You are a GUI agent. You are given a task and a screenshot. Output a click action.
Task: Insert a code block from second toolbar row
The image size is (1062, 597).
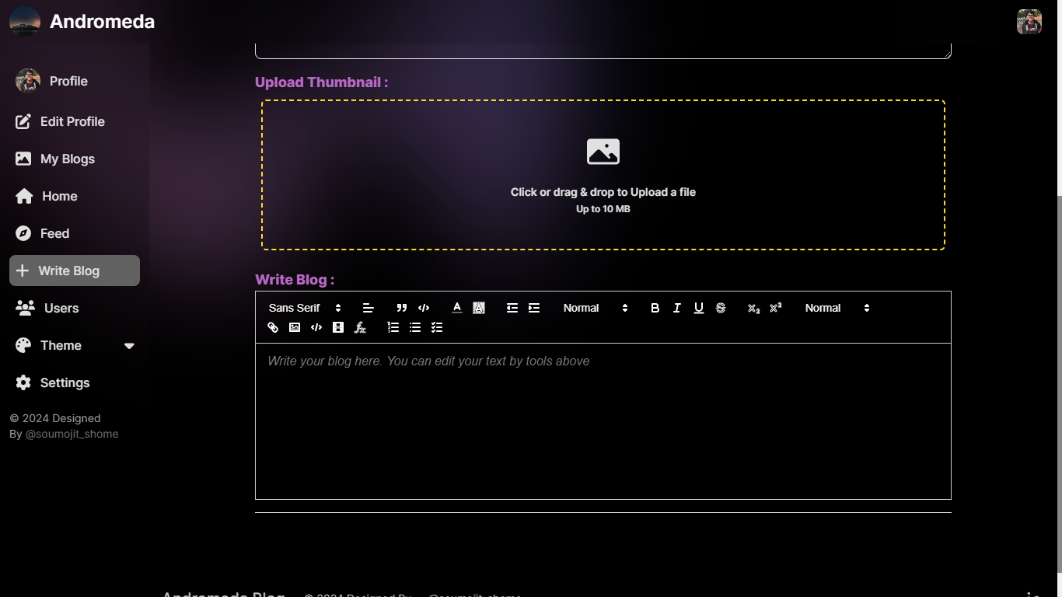[x=316, y=327]
